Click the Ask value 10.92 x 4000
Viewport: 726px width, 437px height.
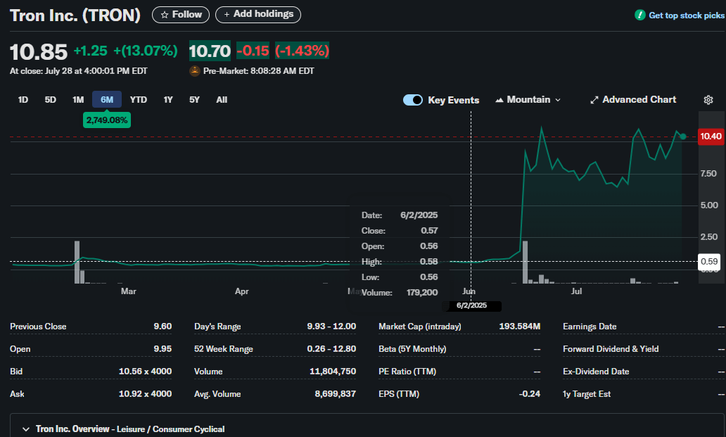click(145, 394)
